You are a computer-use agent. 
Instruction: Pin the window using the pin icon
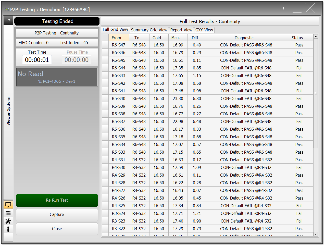click(x=284, y=8)
